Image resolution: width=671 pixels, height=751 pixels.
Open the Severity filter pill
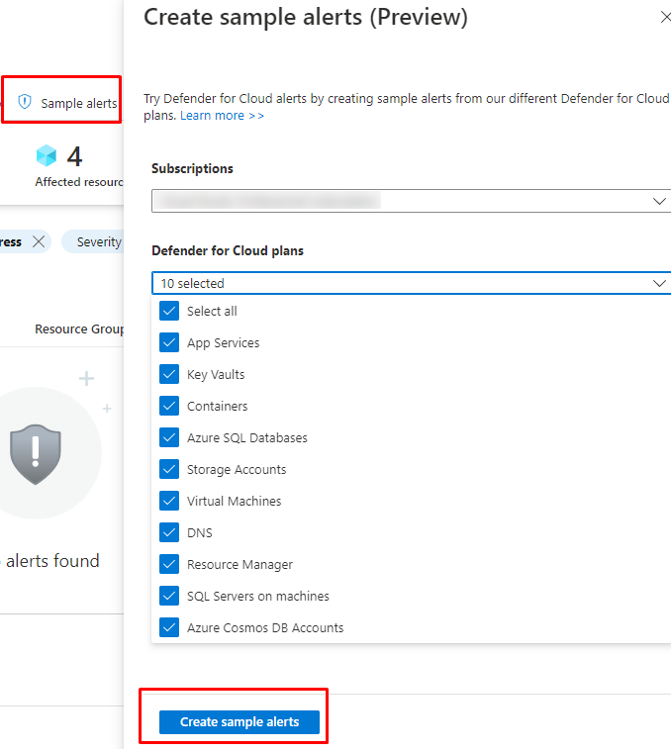[97, 241]
